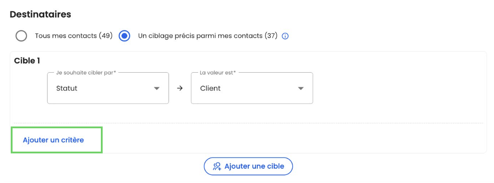Click the "Un ciblage précis parmi mes contacts (37)" label
The image size is (494, 183).
tap(208, 36)
